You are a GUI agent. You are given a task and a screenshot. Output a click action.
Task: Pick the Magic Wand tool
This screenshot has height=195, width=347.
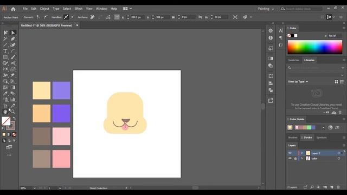[x=5, y=39]
